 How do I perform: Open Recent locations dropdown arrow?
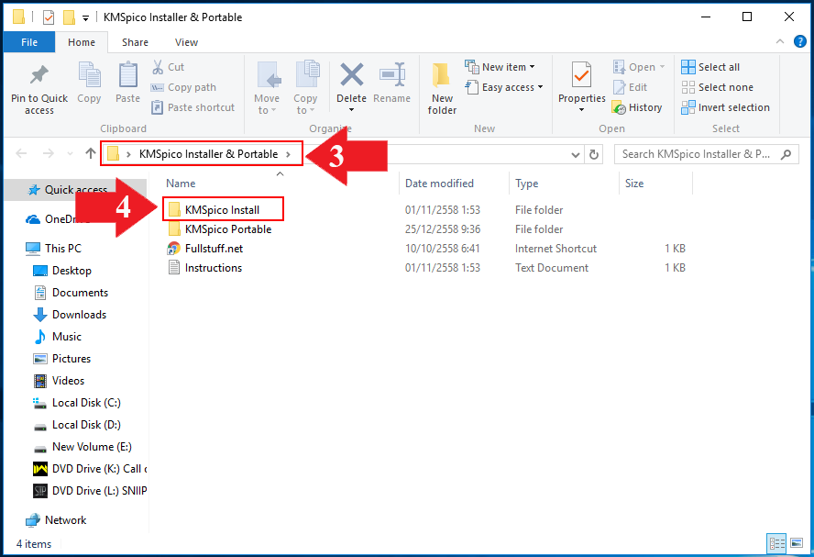coord(70,154)
